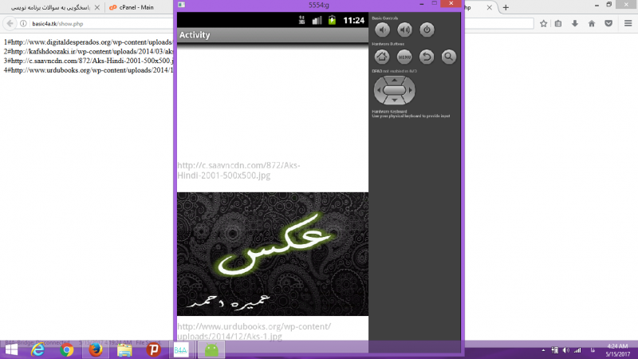Viewport: 638px width, 359px height.
Task: Launch Internet Explorer from taskbar
Action: (x=37, y=350)
